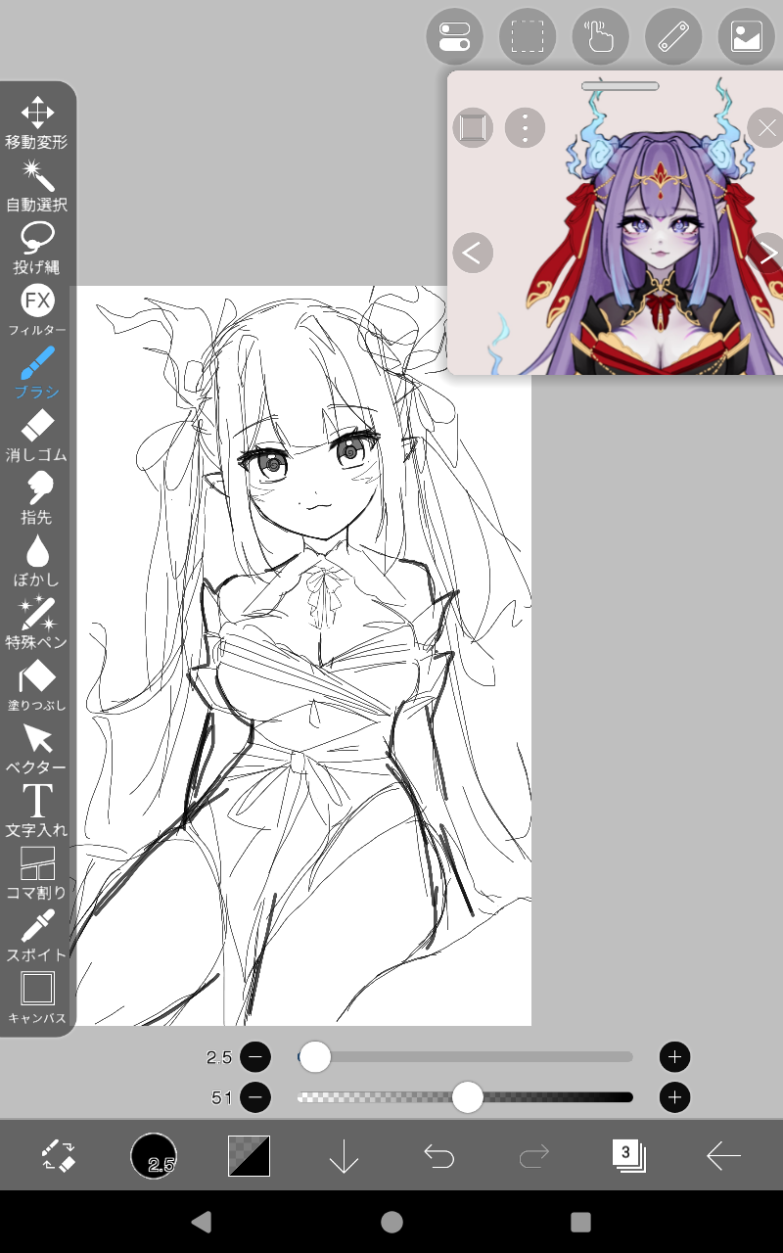Viewport: 783px width, 1253px height.
Task: Show next reference image
Action: point(769,253)
